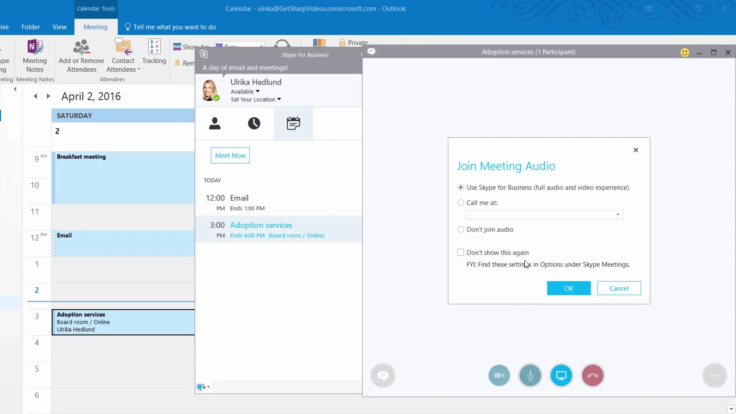Image resolution: width=736 pixels, height=414 pixels.
Task: Click Add or Remove Attendees
Action: coord(81,56)
